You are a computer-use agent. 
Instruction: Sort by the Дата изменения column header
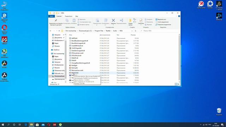pos(105,35)
